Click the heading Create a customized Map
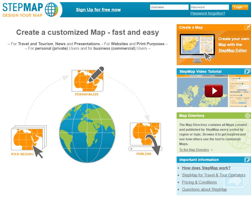The image size is (251, 199). [x=88, y=32]
